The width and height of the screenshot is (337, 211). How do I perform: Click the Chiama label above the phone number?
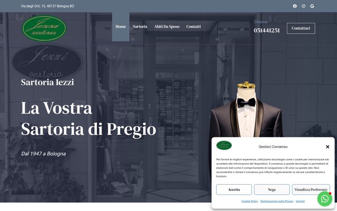pos(261,22)
